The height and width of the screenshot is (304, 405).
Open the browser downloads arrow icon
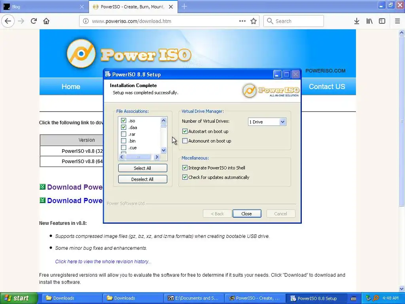click(357, 21)
